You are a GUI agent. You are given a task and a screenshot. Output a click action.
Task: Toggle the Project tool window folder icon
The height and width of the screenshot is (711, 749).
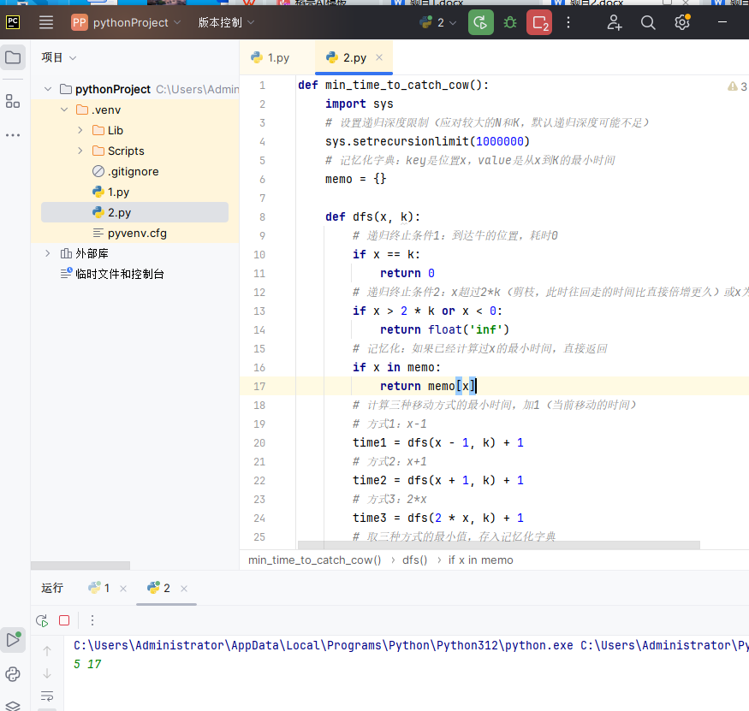(13, 58)
